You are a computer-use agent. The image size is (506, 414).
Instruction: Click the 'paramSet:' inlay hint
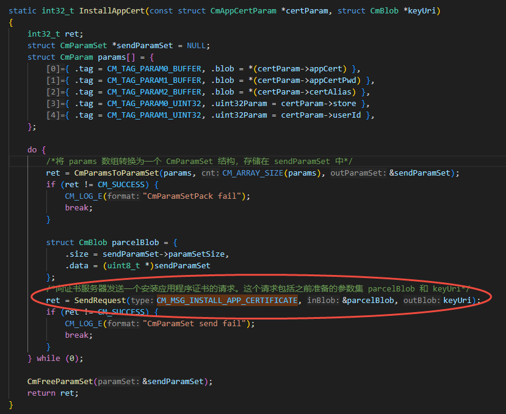119,382
